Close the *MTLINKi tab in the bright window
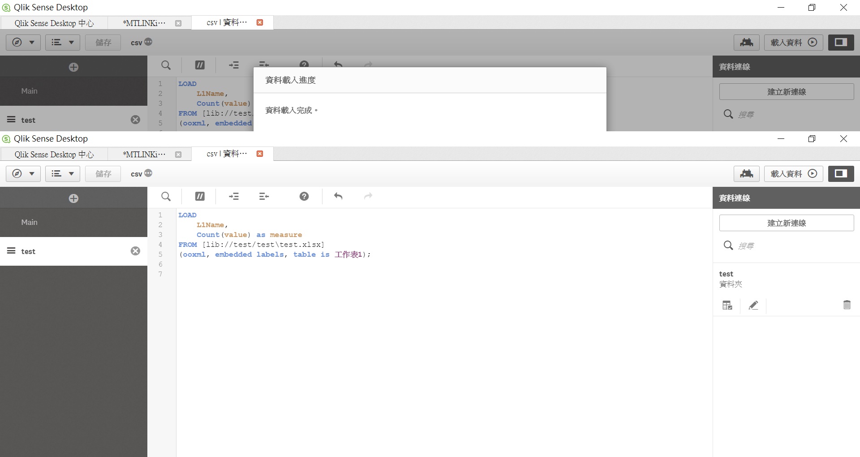 [x=178, y=155]
